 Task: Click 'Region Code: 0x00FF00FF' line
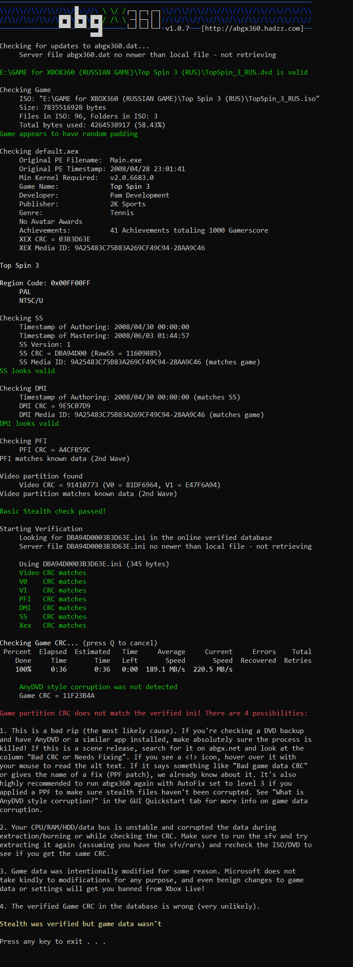45,283
